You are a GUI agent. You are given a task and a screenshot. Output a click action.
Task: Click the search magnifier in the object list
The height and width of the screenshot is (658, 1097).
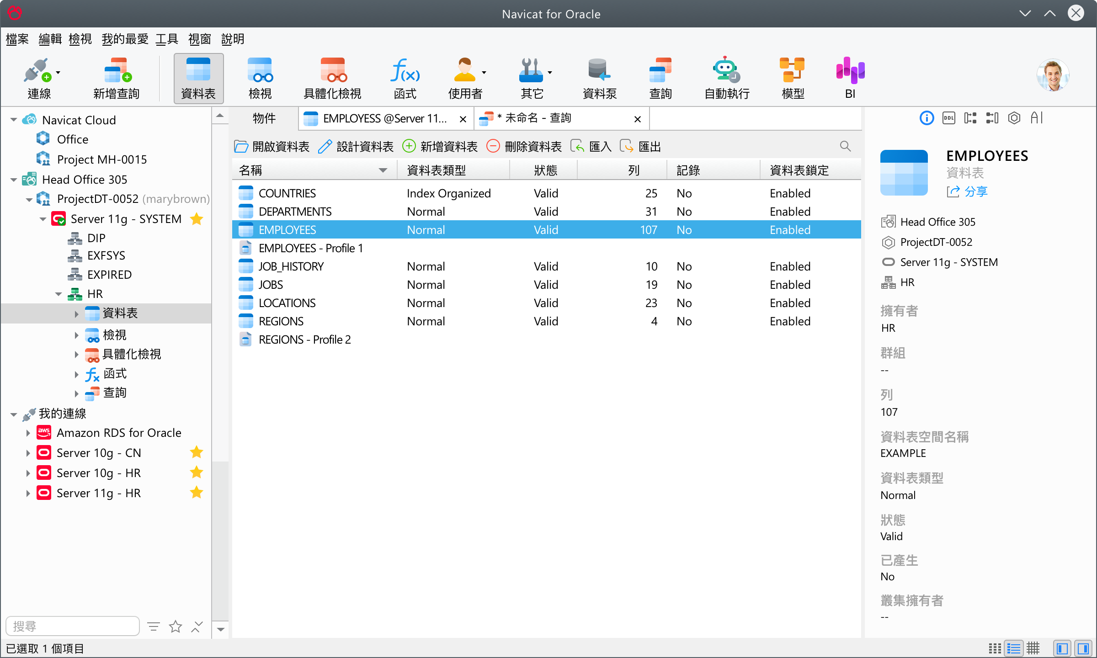click(x=845, y=146)
